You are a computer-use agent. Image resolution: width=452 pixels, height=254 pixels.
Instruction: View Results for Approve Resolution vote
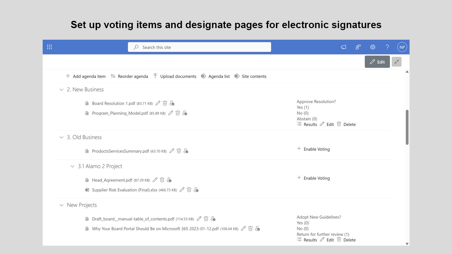click(x=307, y=124)
